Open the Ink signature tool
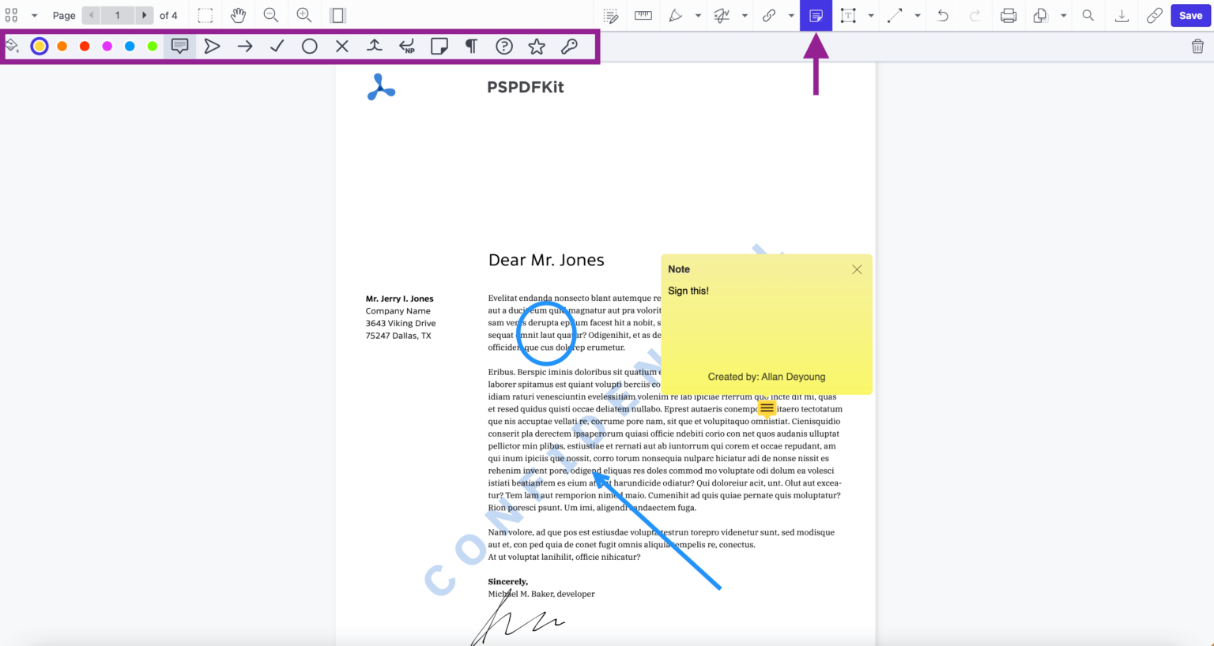The height and width of the screenshot is (646, 1214). point(722,15)
